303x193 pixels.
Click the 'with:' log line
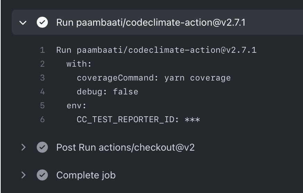pyautogui.click(x=79, y=64)
